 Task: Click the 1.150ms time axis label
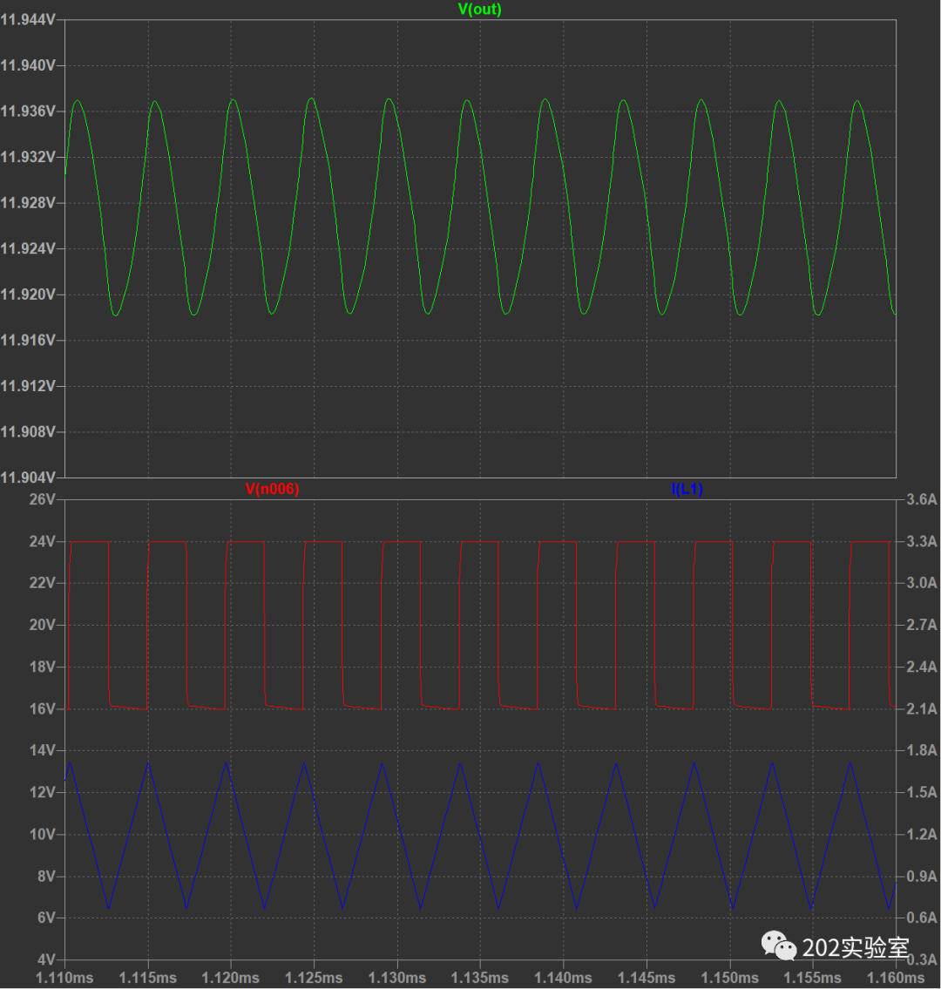(730, 979)
